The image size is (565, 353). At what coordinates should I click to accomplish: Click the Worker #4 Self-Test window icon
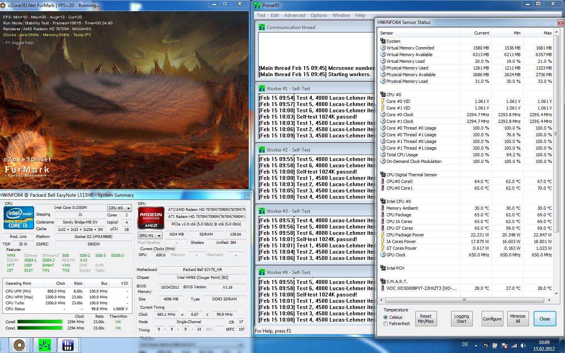(262, 273)
